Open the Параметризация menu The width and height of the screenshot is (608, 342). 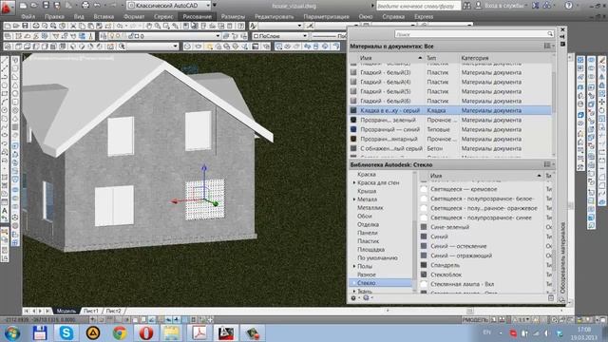(326, 17)
